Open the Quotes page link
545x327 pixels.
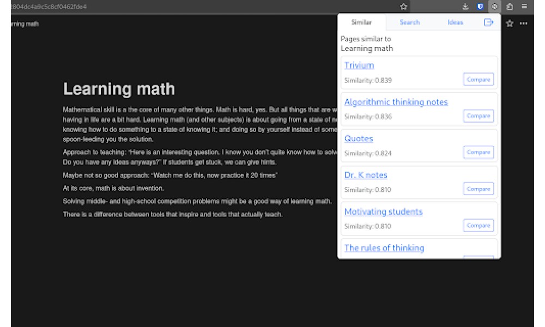[x=359, y=138]
